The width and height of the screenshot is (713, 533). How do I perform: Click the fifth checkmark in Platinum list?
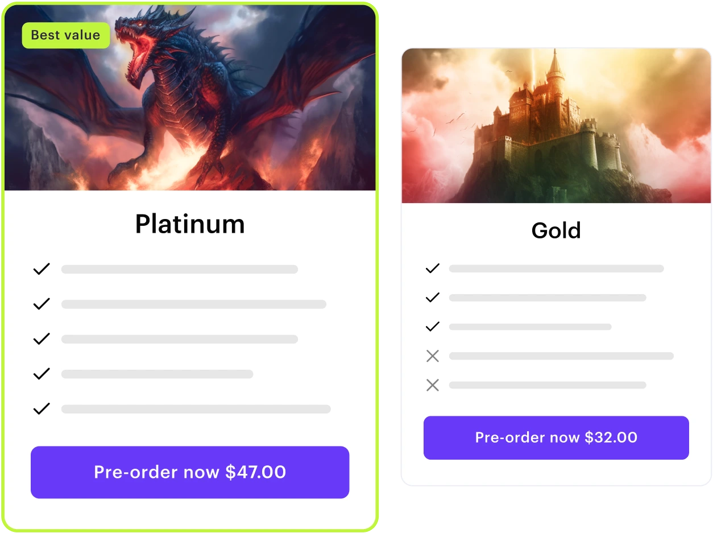tap(42, 408)
